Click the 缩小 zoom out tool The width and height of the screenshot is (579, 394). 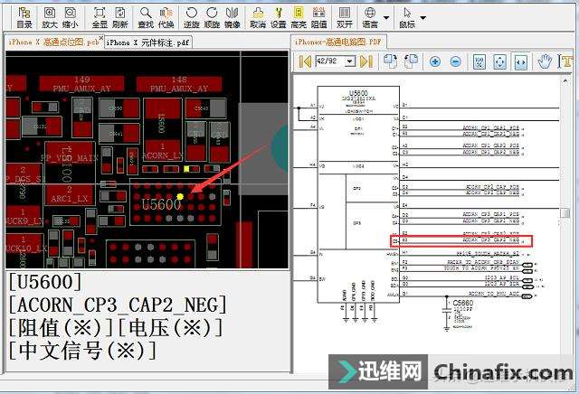click(71, 17)
